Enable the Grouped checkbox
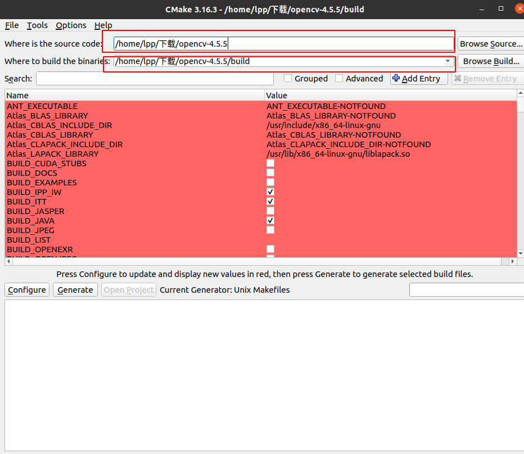The image size is (524, 454). [287, 79]
